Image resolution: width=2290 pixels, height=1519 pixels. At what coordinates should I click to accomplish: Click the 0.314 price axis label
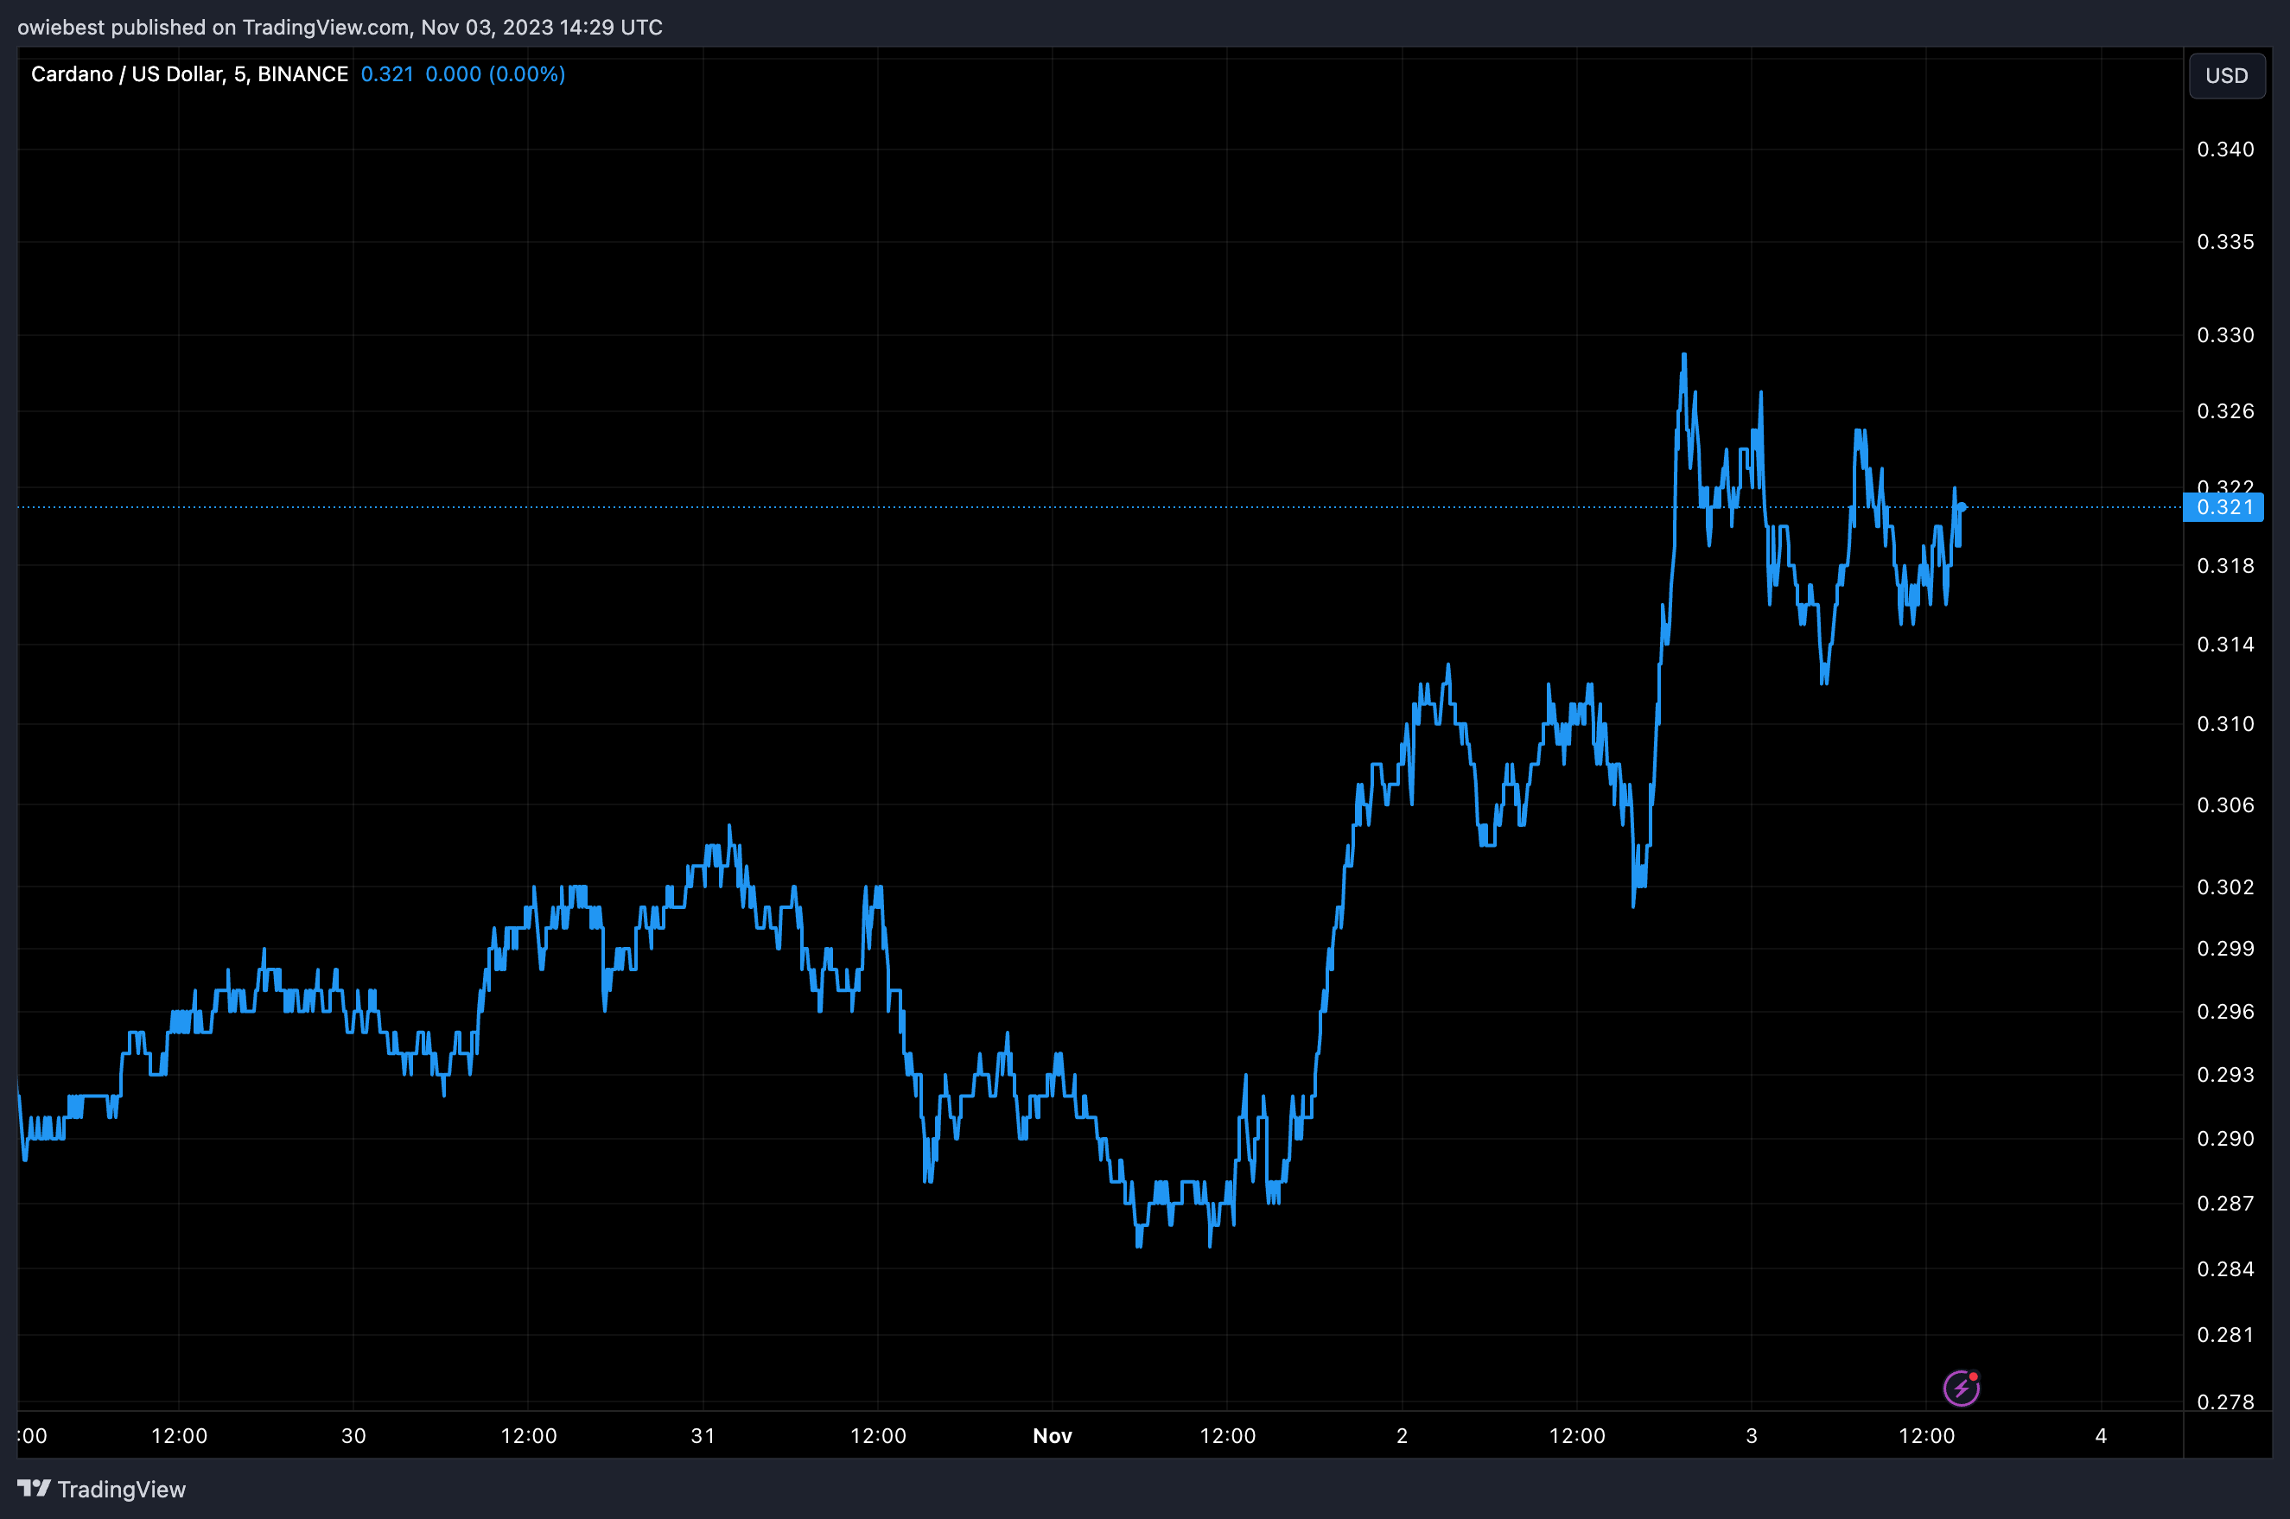[x=2225, y=645]
